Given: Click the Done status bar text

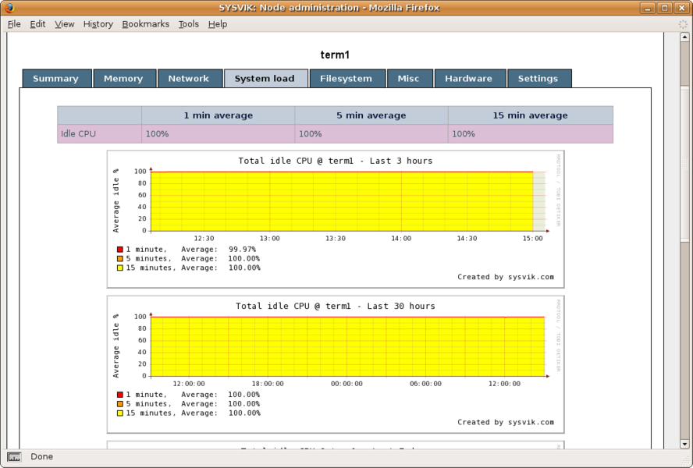Looking at the screenshot, I should [x=41, y=457].
